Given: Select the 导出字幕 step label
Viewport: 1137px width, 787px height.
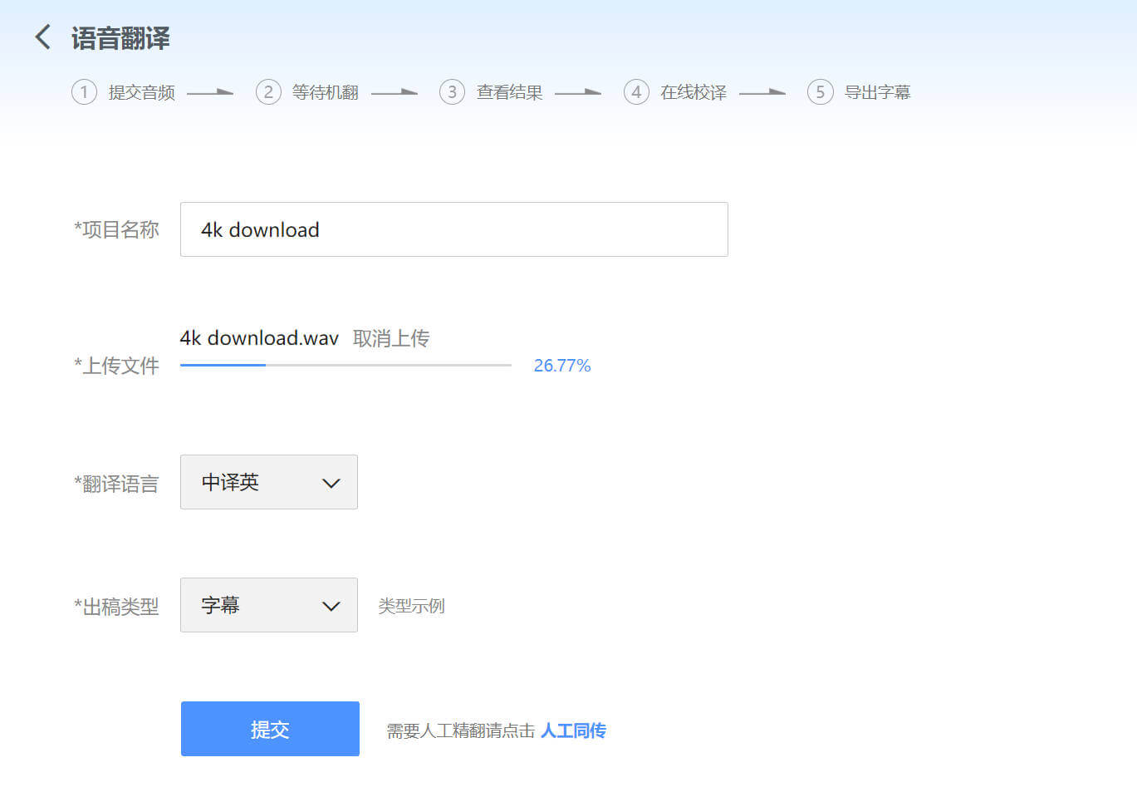Looking at the screenshot, I should (878, 92).
